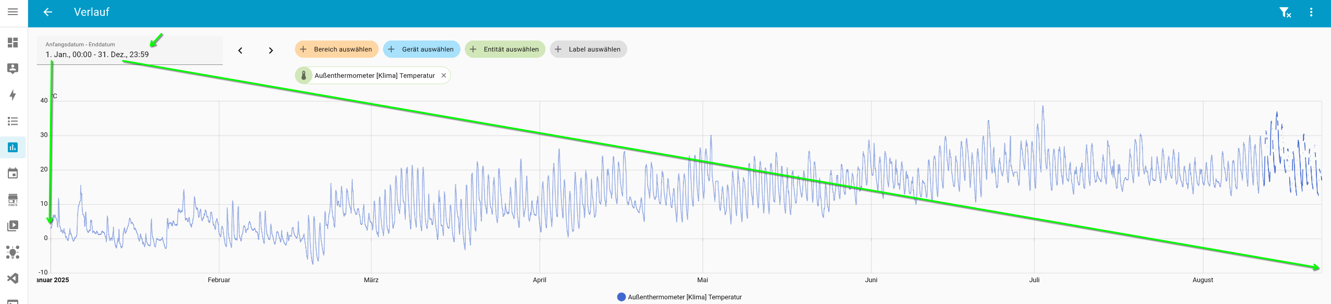Remove the Außenthermometer Temperatur entity chip
The width and height of the screenshot is (1331, 304).
click(444, 75)
